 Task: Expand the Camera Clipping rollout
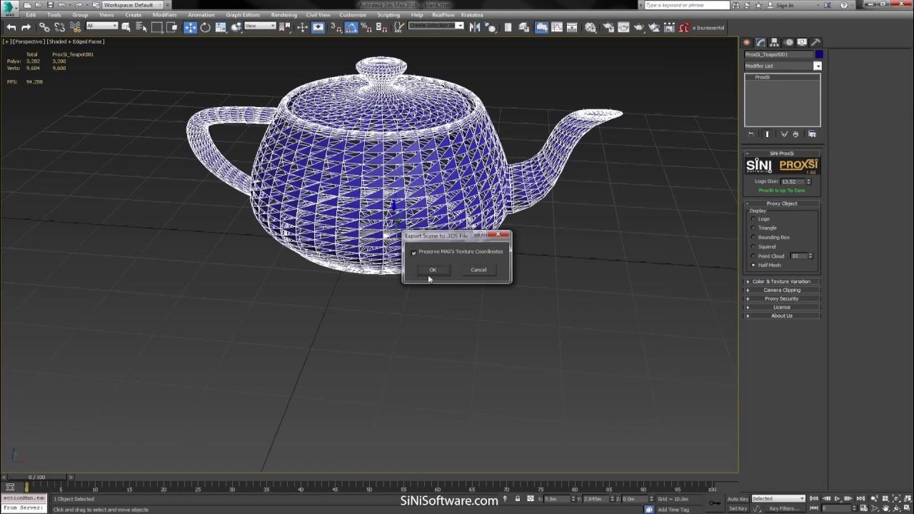coord(782,290)
